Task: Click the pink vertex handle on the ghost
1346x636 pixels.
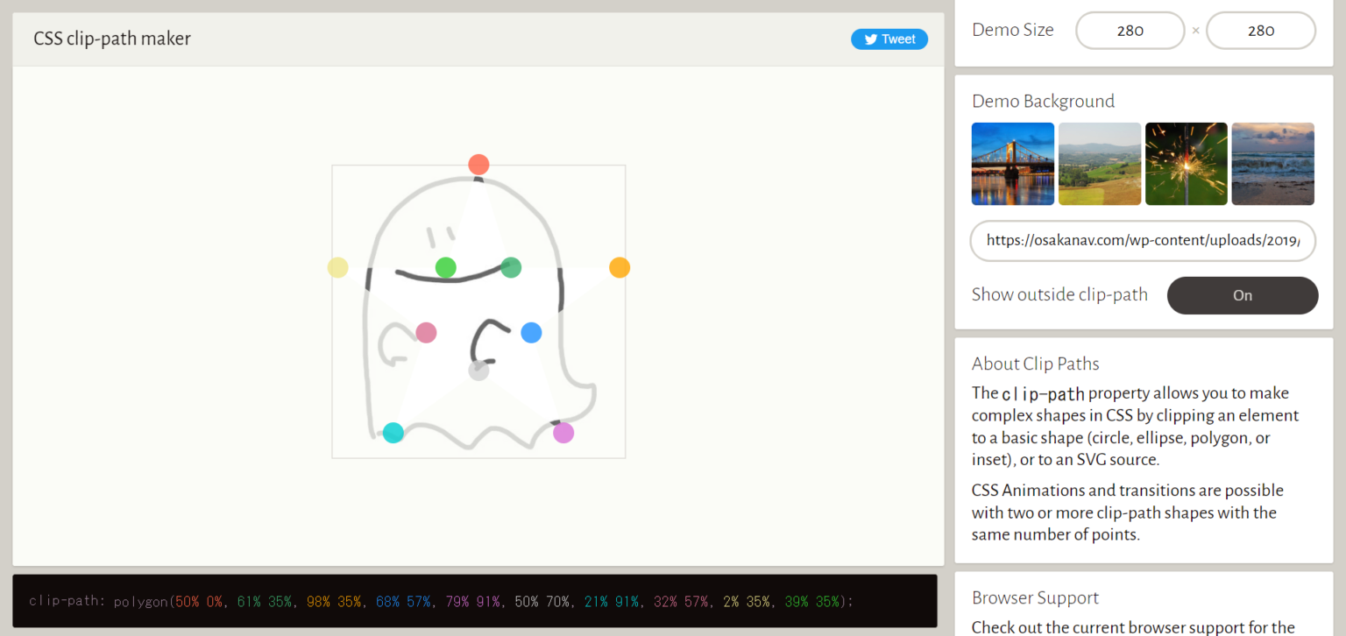Action: 426,332
